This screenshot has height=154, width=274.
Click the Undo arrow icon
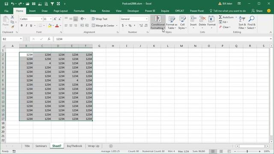[x=12, y=4]
